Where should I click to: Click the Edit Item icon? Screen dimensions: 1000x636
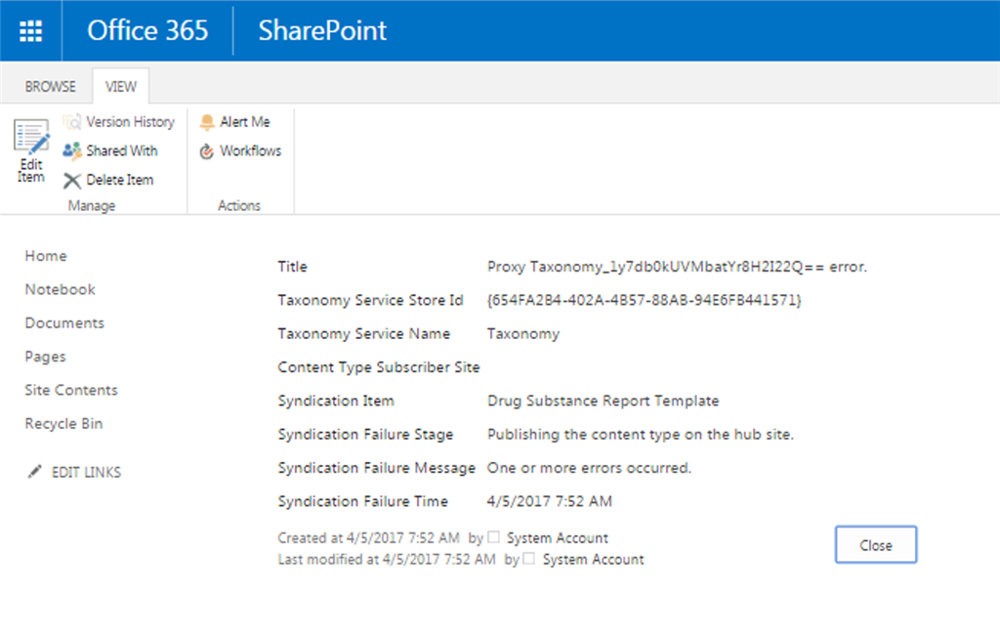click(x=31, y=140)
